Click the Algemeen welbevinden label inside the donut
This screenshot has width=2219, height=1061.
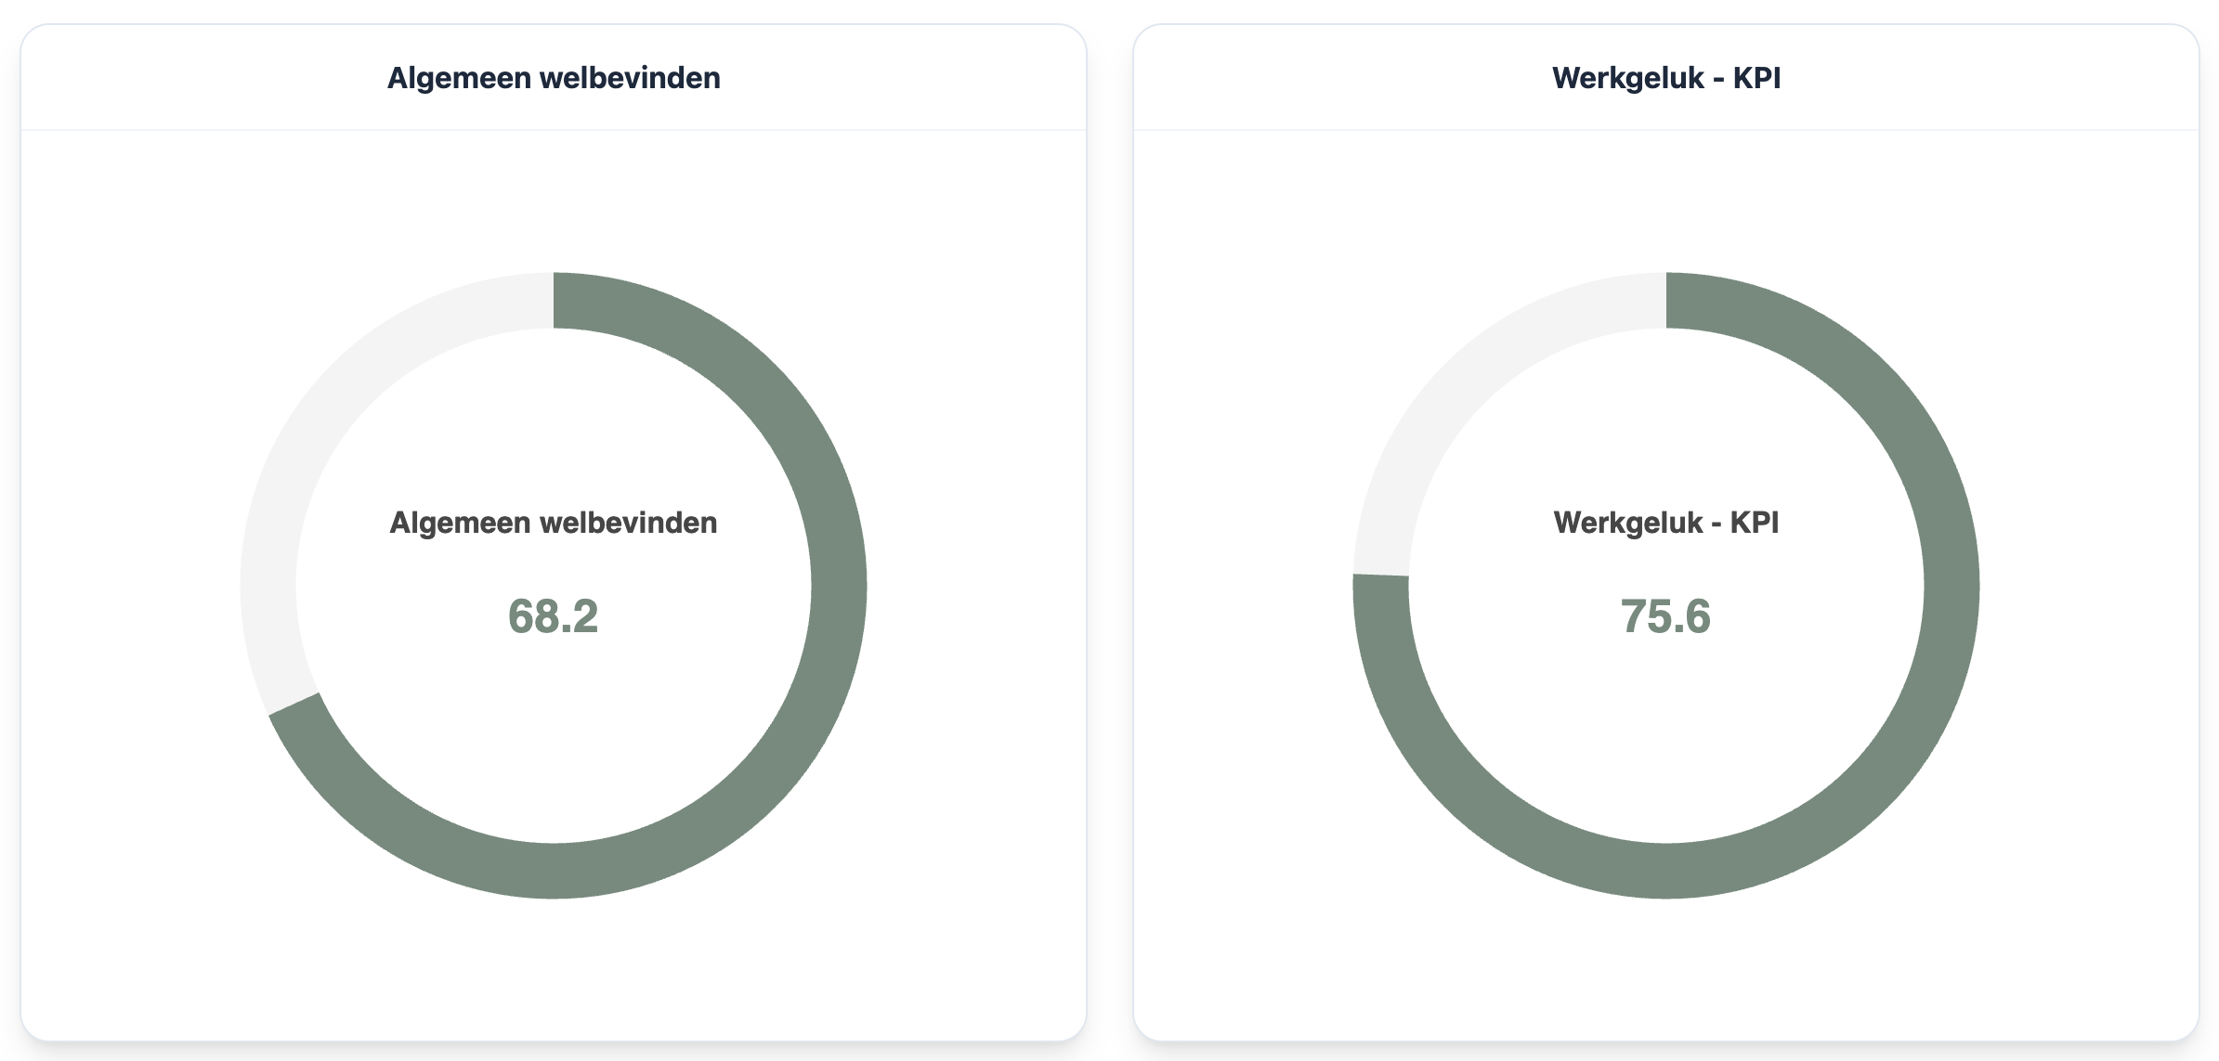554,523
